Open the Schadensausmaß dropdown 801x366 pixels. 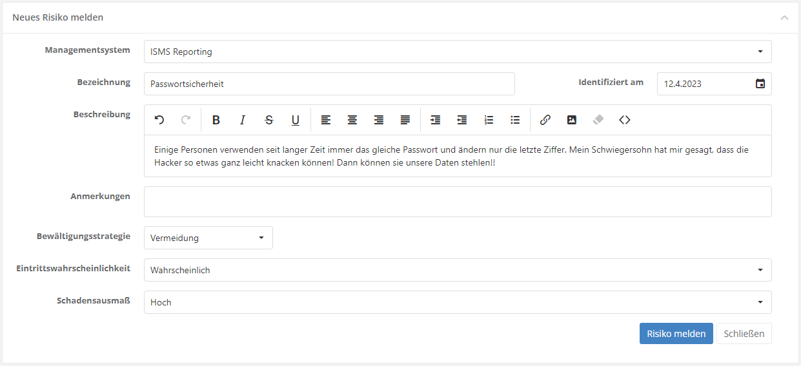click(x=457, y=302)
